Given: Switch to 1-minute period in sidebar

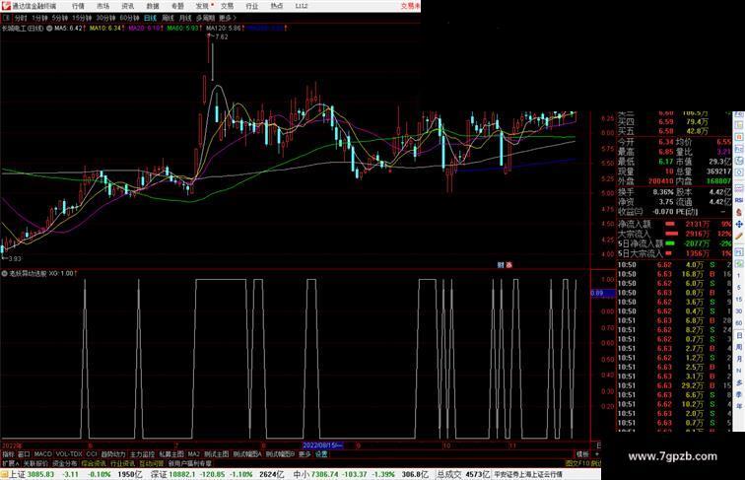Looking at the screenshot, I should (739, 276).
